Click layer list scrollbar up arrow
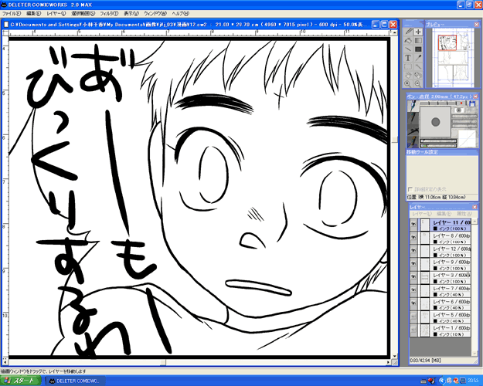The image size is (483, 386). (474, 221)
